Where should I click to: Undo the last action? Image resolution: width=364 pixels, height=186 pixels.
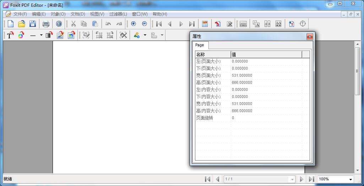click(x=108, y=24)
